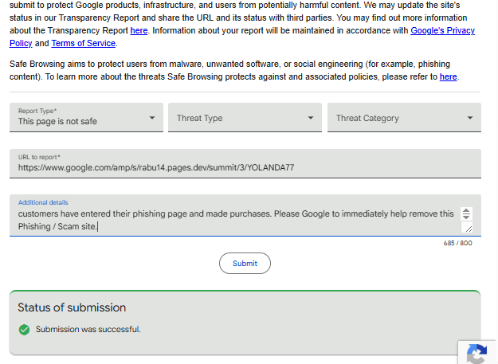Click the text area resize handle

pos(468,229)
